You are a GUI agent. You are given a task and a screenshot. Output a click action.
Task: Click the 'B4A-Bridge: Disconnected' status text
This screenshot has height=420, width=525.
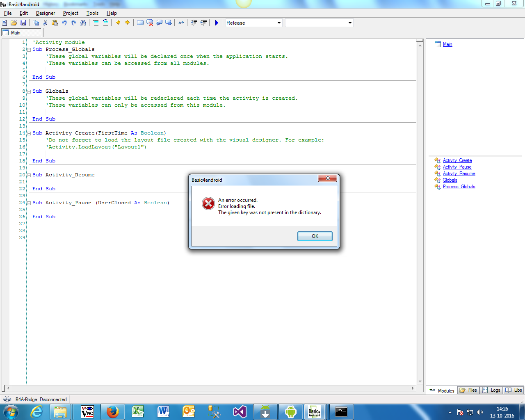41,399
